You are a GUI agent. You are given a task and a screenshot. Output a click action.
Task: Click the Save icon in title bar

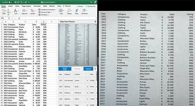[x=18, y=2]
